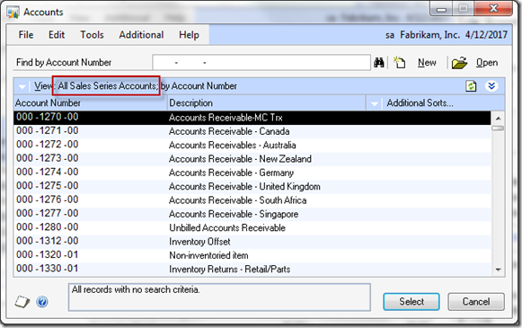The image size is (522, 328).
Task: Click account number 000-1280-00
Action: 48,227
